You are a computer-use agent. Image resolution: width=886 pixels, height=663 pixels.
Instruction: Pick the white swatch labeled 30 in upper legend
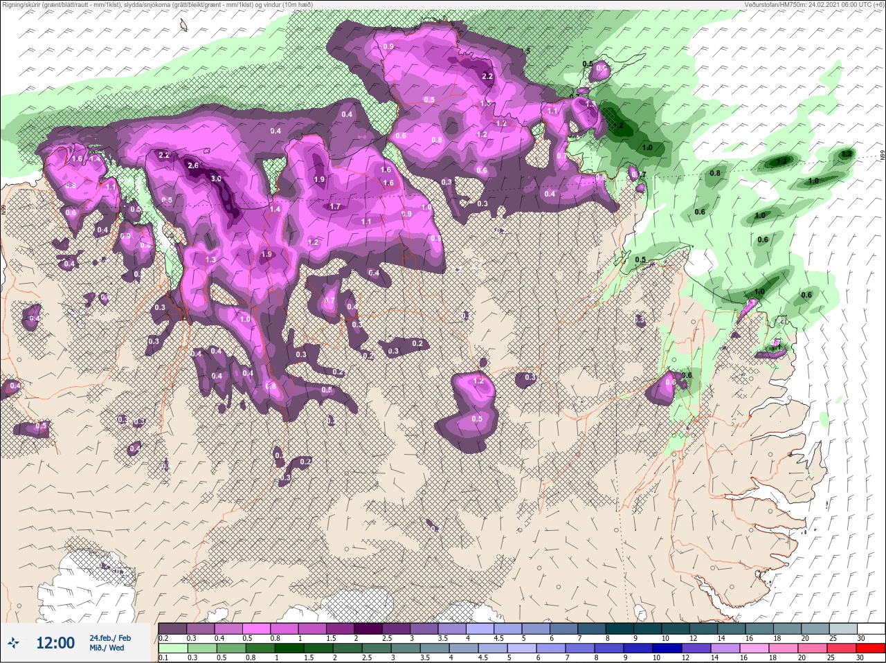(x=871, y=629)
